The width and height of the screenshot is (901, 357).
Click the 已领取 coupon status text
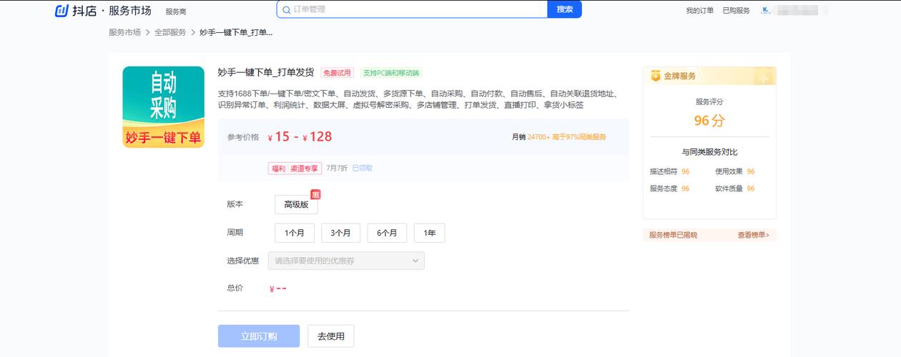[362, 169]
